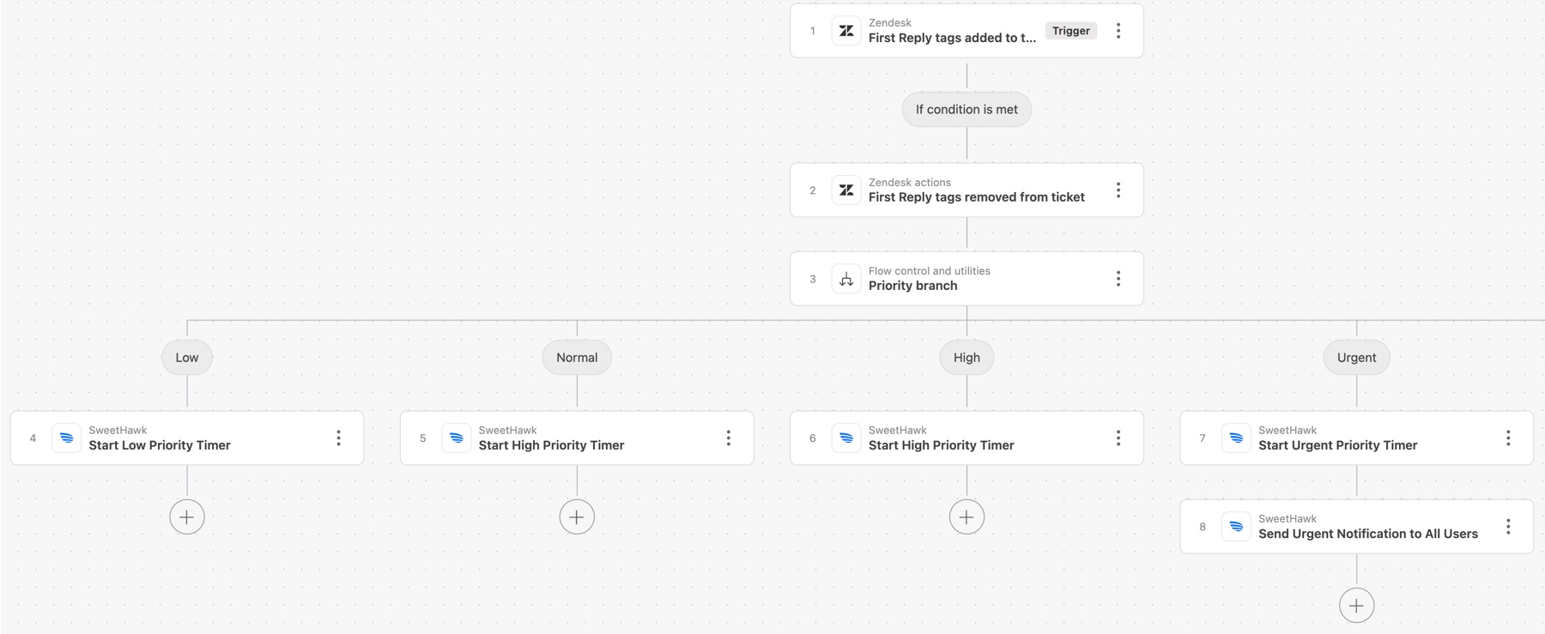
Task: Open three-dot menu for Start Urgent Priority Timer
Action: [1508, 438]
